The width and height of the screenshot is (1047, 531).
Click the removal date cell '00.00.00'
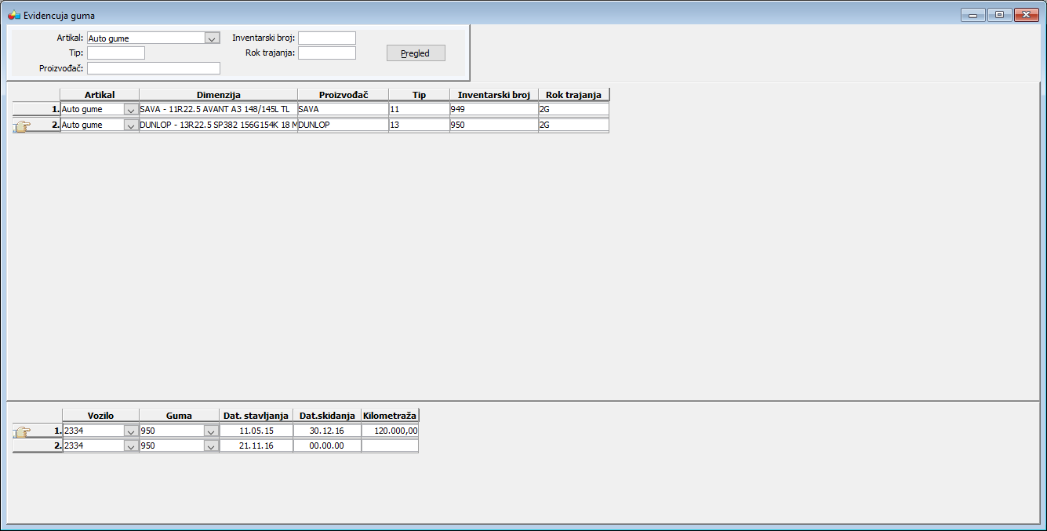point(328,446)
